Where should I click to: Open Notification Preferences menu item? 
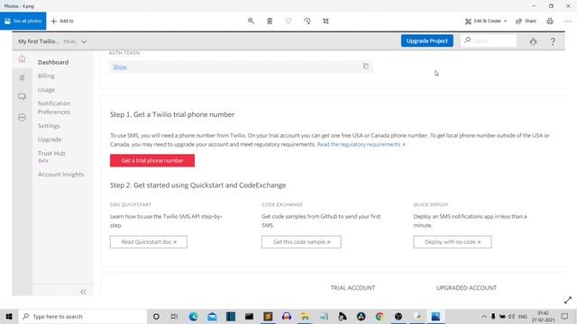click(x=54, y=108)
